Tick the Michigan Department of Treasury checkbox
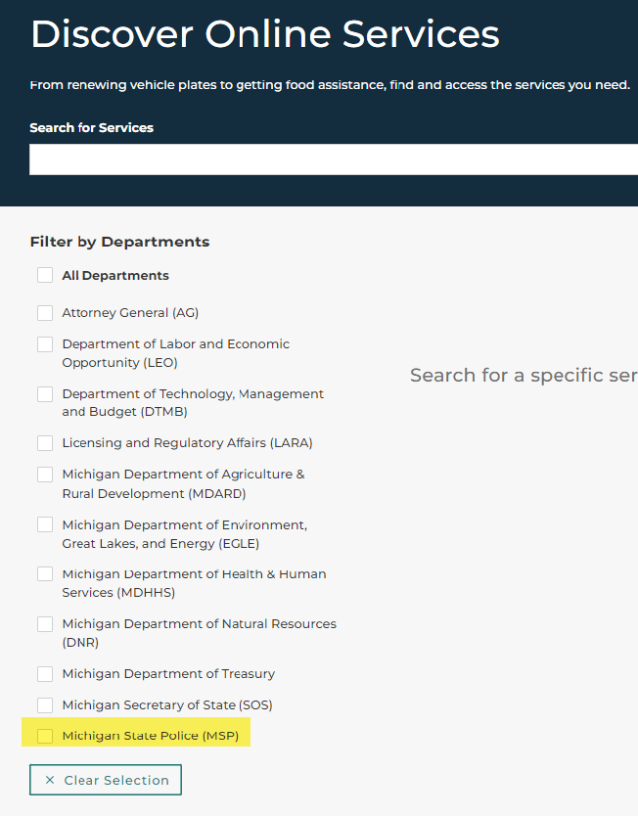The width and height of the screenshot is (638, 816). pyautogui.click(x=45, y=674)
